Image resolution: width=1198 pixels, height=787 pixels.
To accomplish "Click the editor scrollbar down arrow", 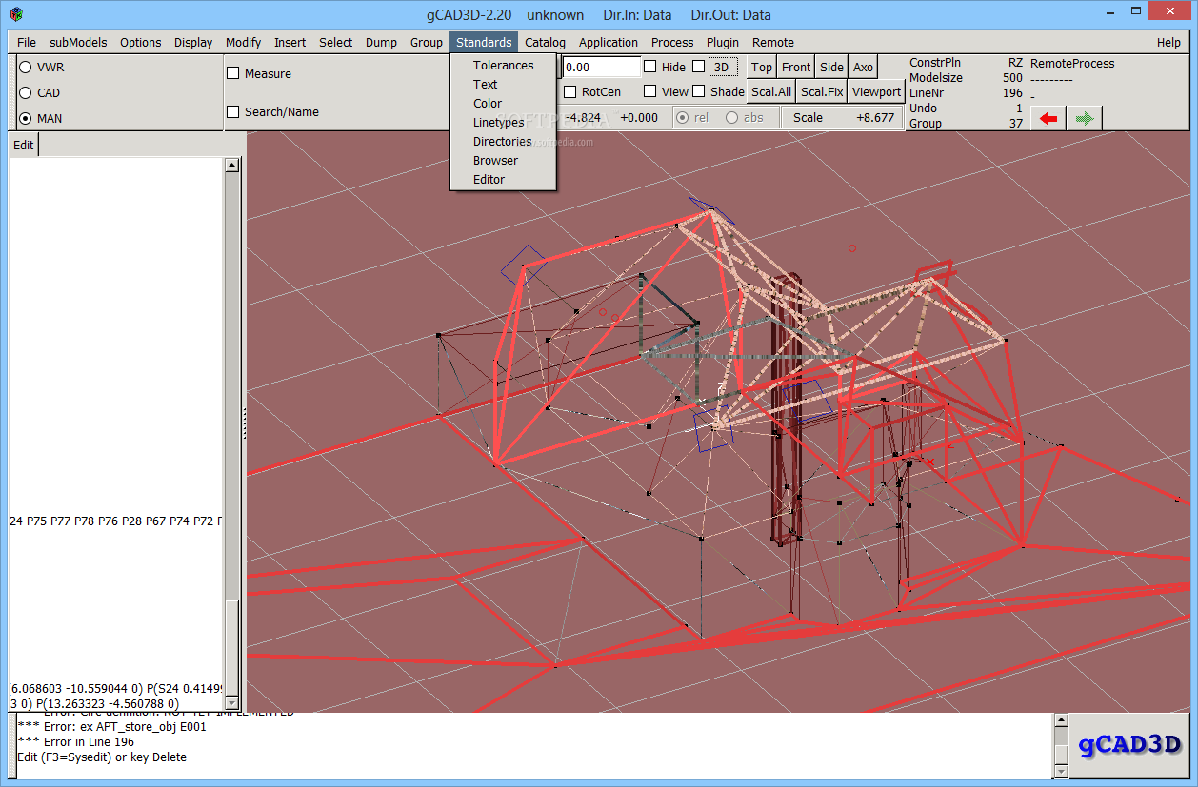I will click(231, 702).
